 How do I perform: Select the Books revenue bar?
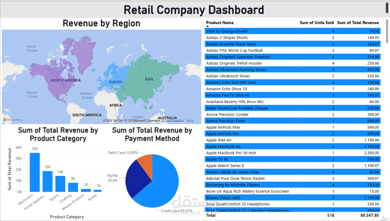click(98, 191)
